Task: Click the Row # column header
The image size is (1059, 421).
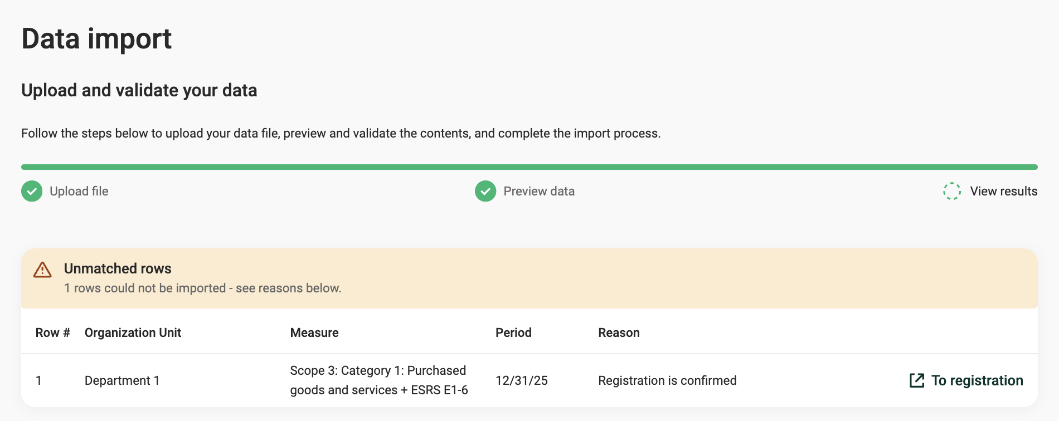Action: [x=53, y=332]
